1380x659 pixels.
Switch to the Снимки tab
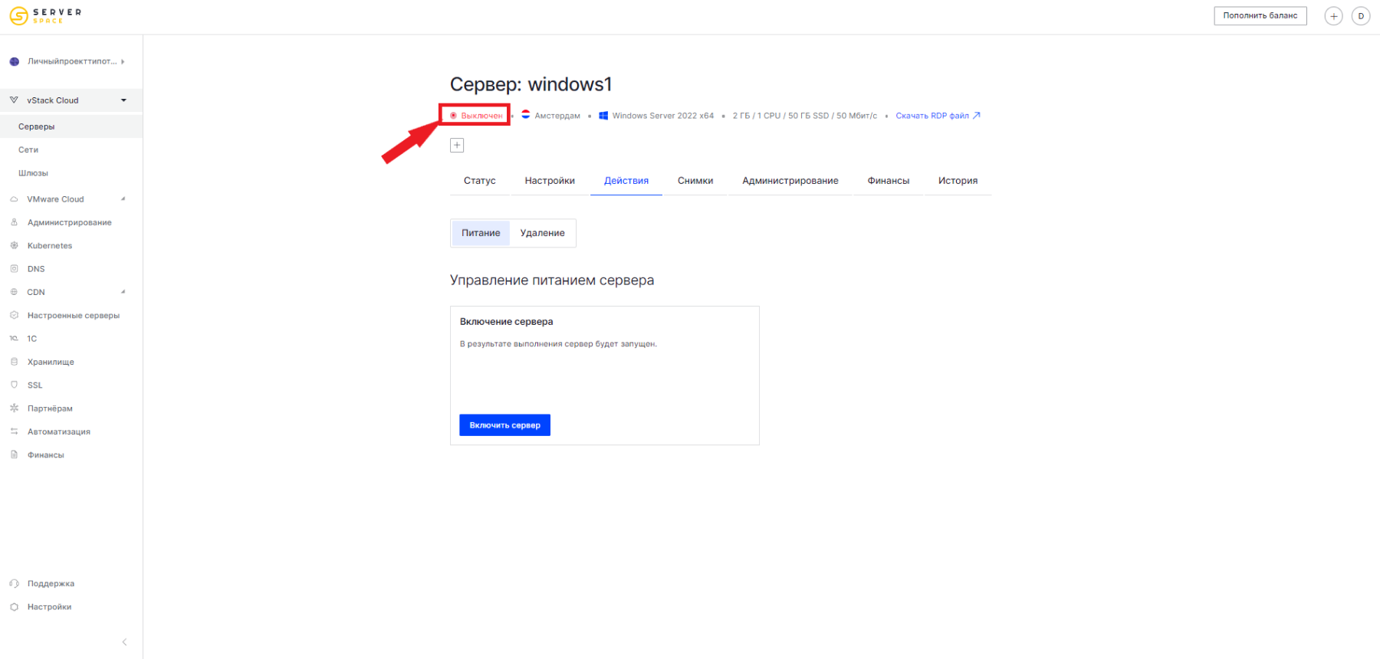695,181
